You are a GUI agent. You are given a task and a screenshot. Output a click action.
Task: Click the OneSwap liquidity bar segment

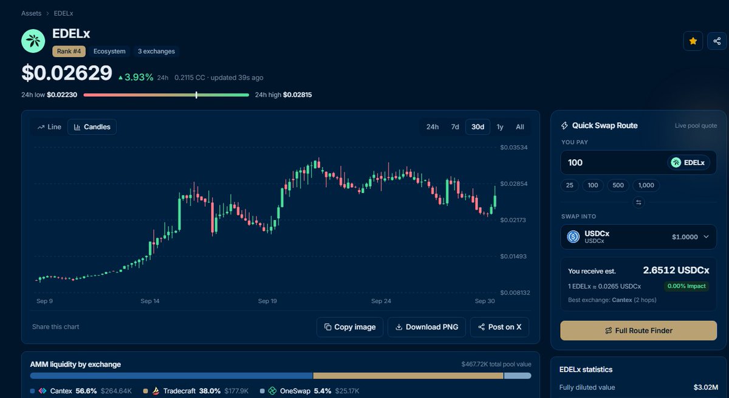click(518, 376)
